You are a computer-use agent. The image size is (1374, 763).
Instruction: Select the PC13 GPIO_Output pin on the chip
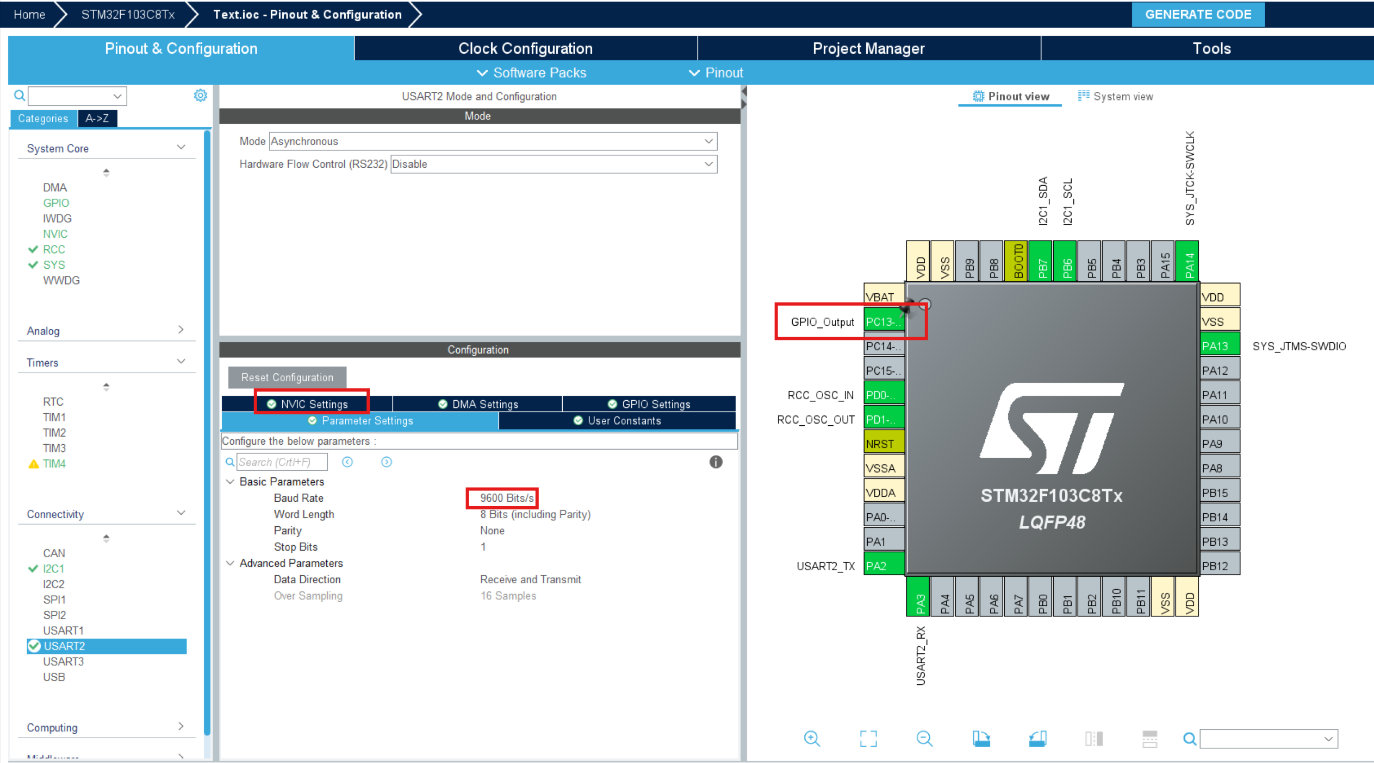point(883,321)
